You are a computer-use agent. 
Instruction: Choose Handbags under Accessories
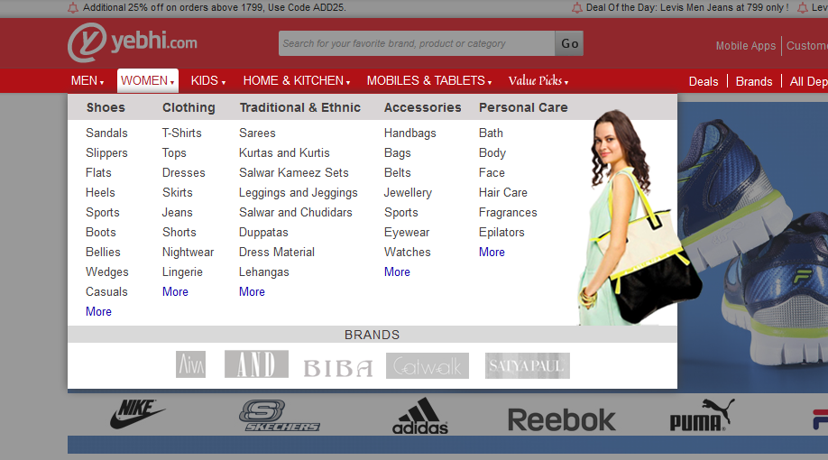tap(409, 133)
